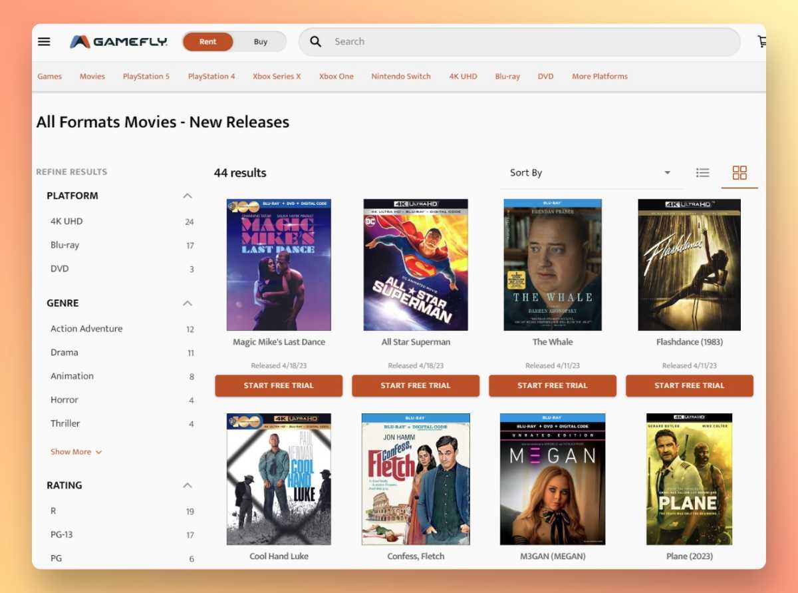Screen dimensions: 798x593
Task: Collapse the Rating filter section
Action: pos(188,485)
